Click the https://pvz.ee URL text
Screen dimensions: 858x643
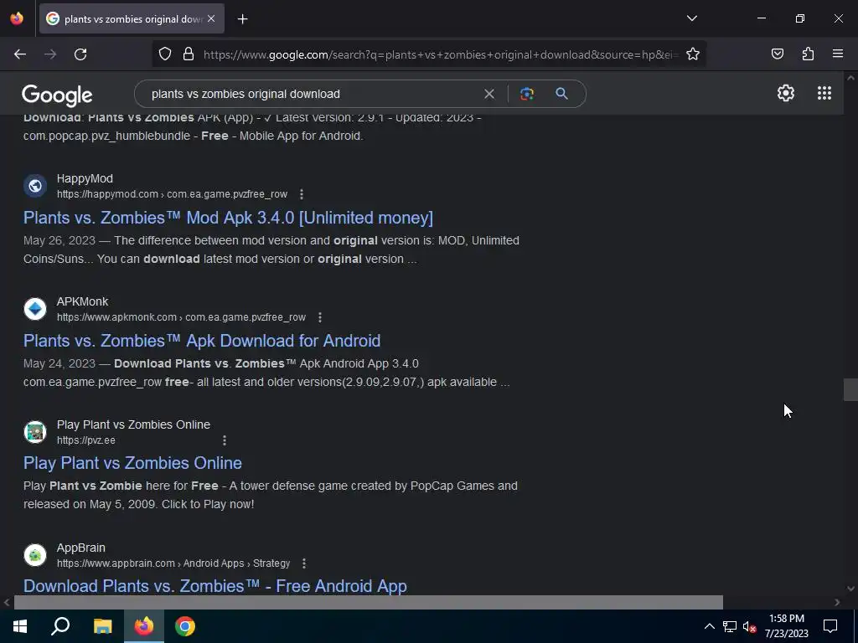pos(86,440)
